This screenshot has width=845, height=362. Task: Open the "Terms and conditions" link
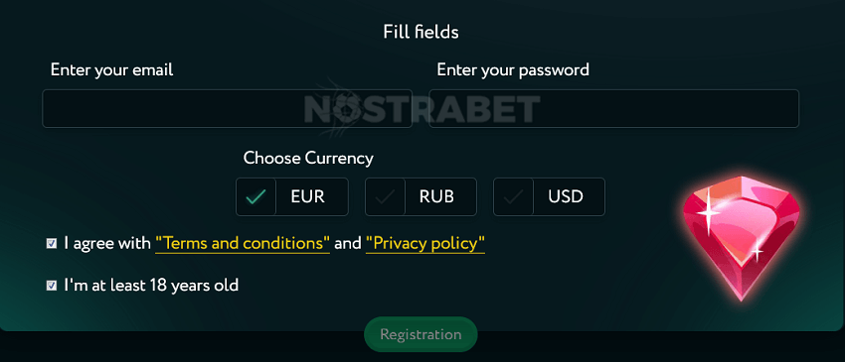(243, 244)
